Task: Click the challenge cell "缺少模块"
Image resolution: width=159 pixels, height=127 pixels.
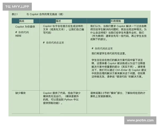Action: click(20, 93)
